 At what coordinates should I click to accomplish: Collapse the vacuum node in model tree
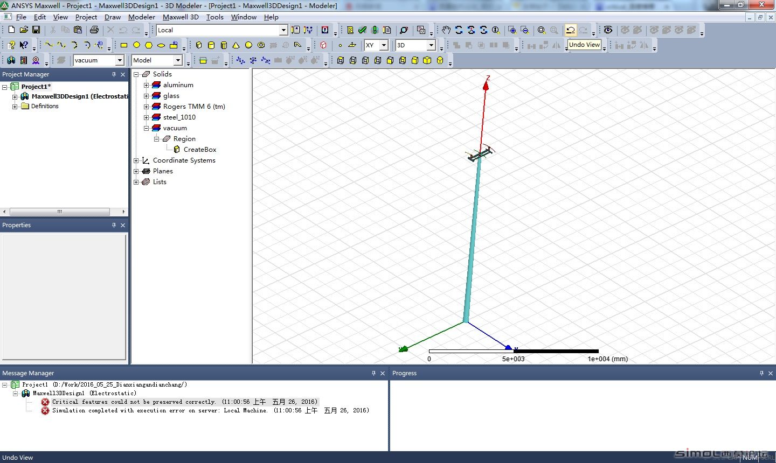click(x=146, y=128)
